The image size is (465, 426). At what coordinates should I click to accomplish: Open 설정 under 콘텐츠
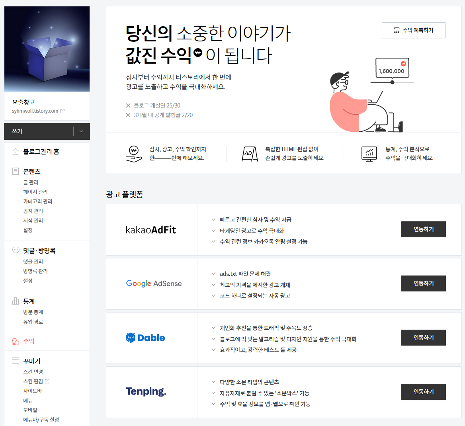coord(28,230)
